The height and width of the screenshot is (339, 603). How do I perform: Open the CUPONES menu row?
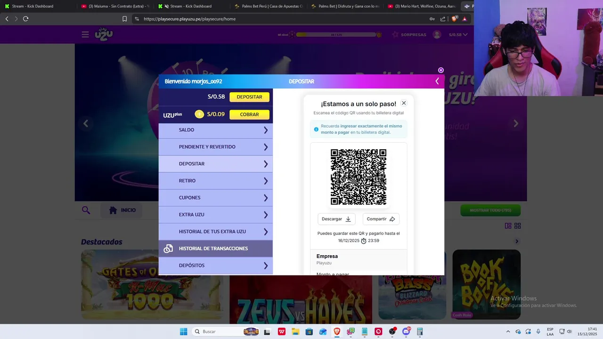[216, 198]
